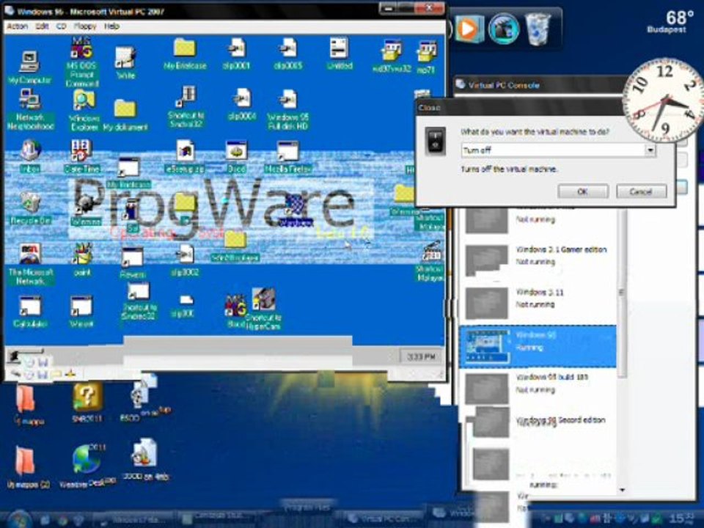
Task: Select Windows 98 build entry in console
Action: click(x=539, y=387)
